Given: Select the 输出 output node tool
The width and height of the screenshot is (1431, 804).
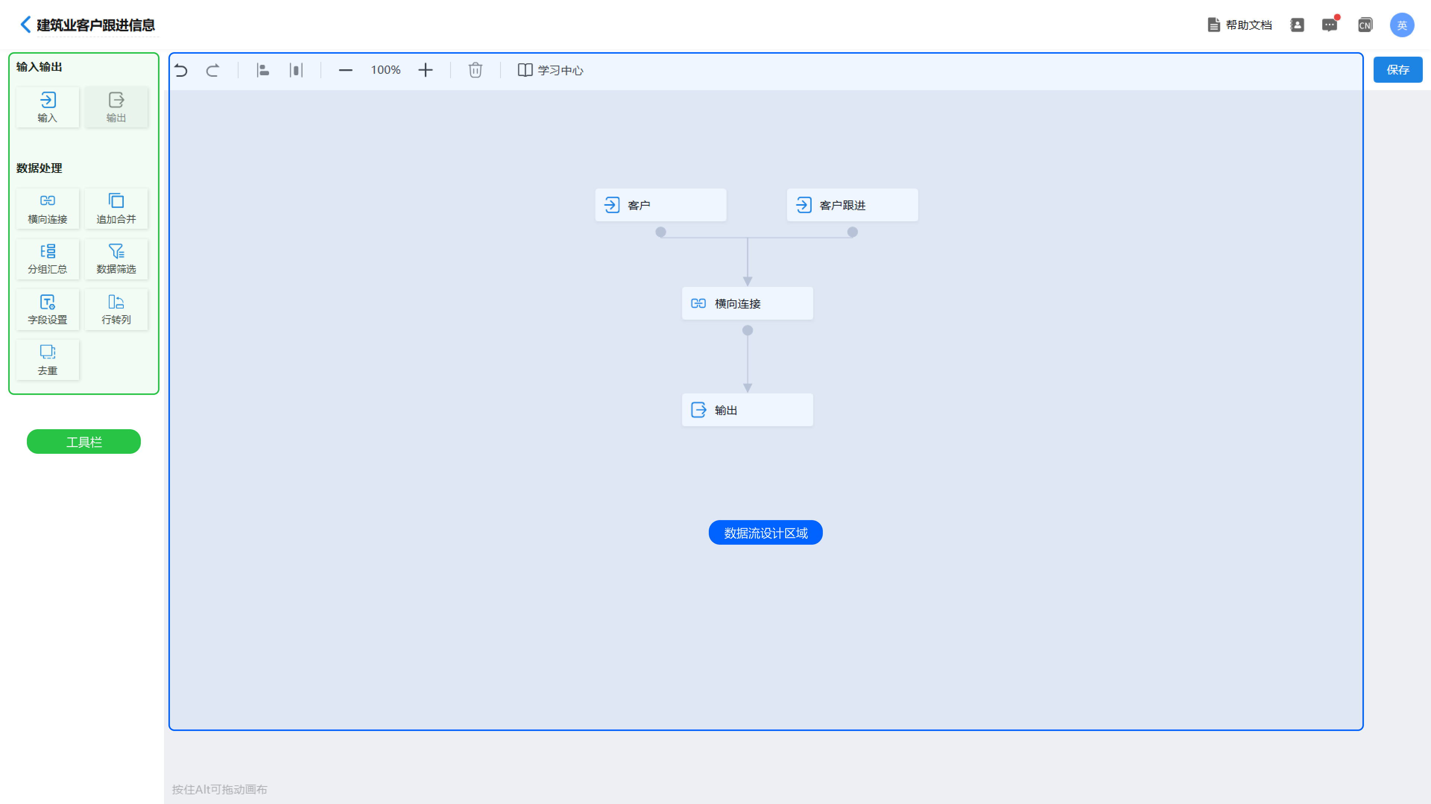Looking at the screenshot, I should [116, 107].
